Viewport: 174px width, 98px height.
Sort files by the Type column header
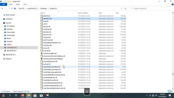coord(100,13)
